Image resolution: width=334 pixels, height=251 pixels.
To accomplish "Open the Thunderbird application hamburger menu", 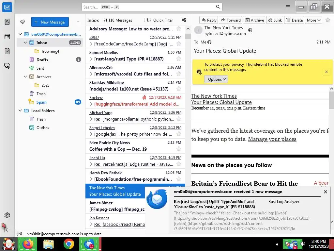I will pyautogui.click(x=288, y=7).
